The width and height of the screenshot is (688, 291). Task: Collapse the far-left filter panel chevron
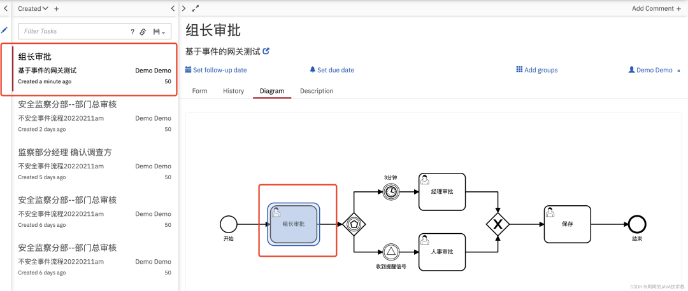tap(6, 8)
